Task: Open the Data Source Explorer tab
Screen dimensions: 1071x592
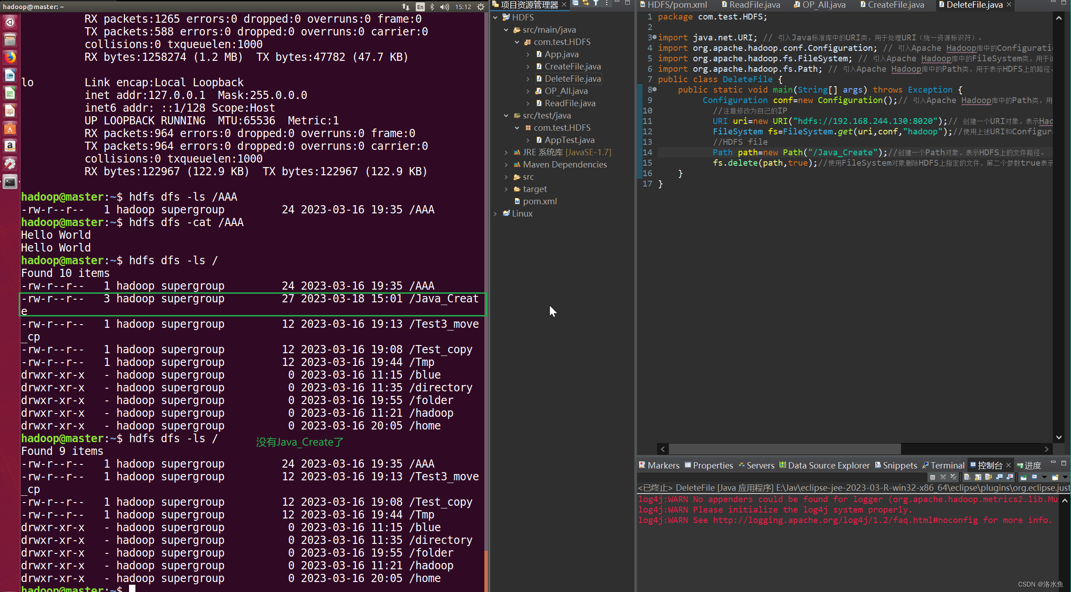Action: click(824, 465)
